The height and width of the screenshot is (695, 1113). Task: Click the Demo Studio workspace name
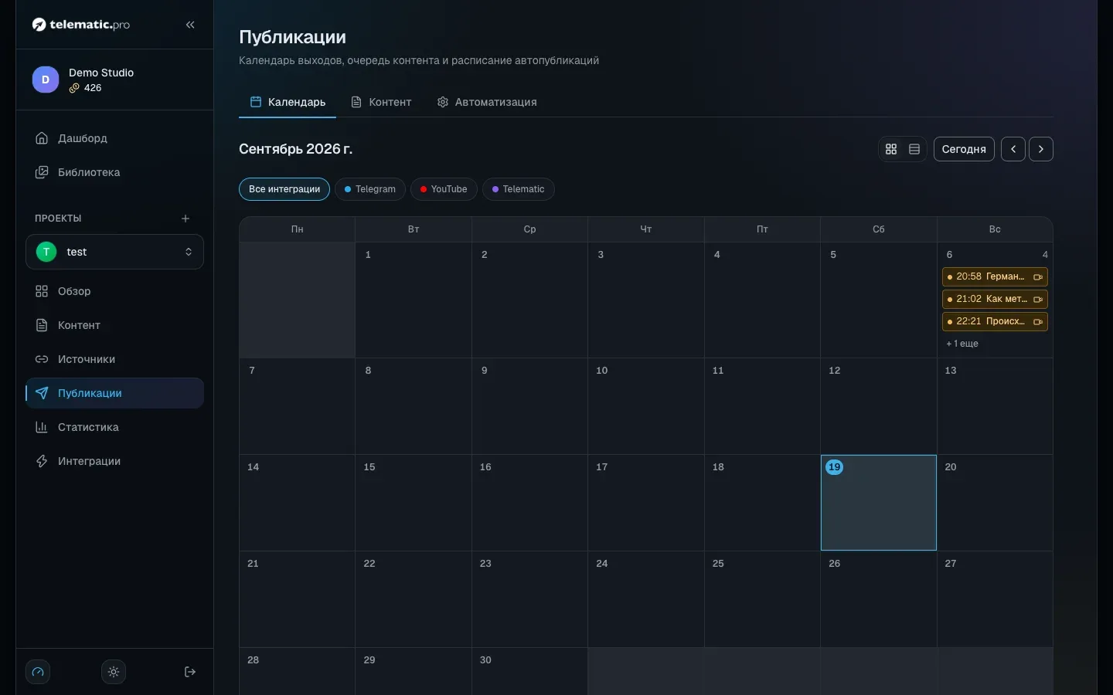click(x=101, y=73)
